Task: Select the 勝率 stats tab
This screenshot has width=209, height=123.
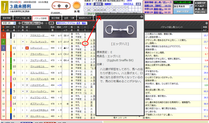Action: [89, 4]
